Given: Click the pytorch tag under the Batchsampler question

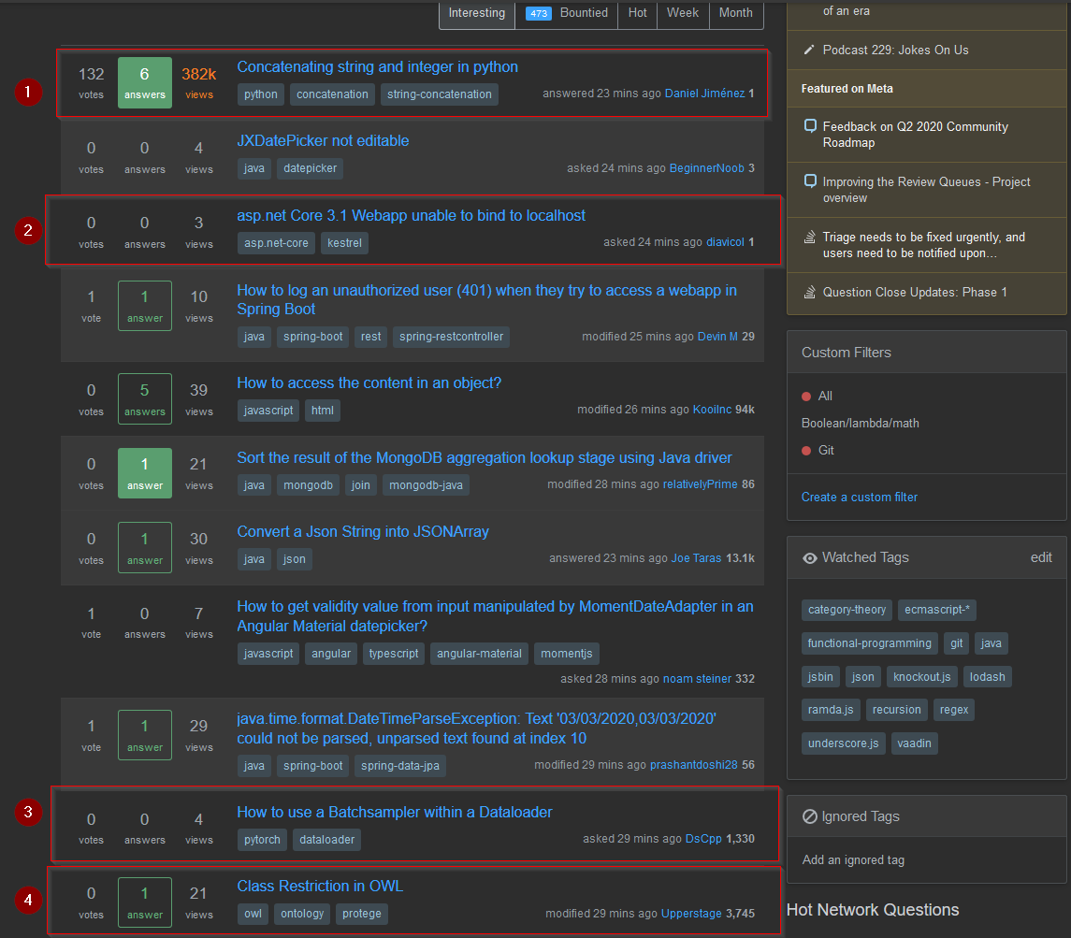Looking at the screenshot, I should [262, 840].
